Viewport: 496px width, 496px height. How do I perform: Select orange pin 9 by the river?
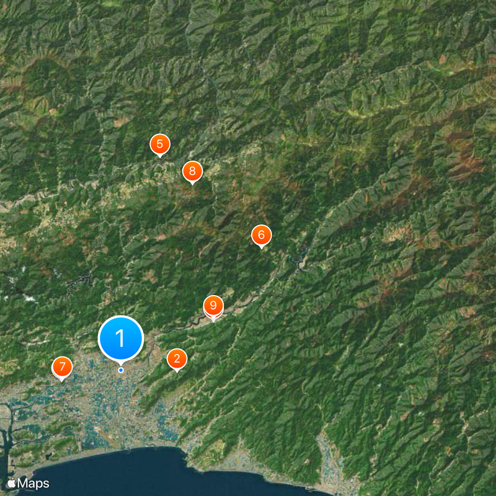pos(213,305)
